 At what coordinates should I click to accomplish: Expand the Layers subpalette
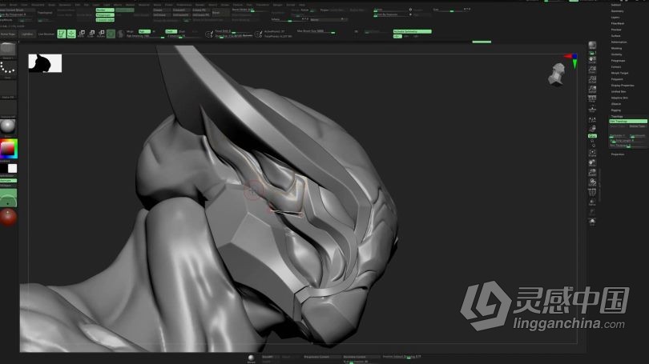click(x=615, y=18)
